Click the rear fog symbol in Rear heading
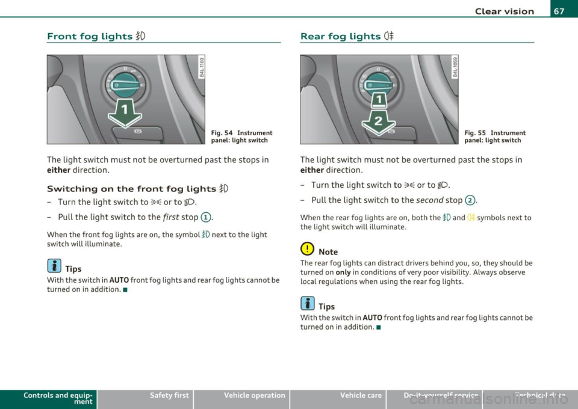Image resolution: width=578 pixels, height=409 pixels. (389, 36)
